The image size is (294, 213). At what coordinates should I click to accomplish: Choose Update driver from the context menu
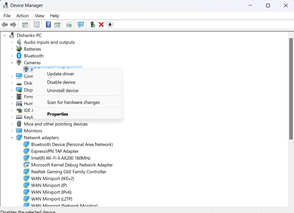(x=60, y=74)
